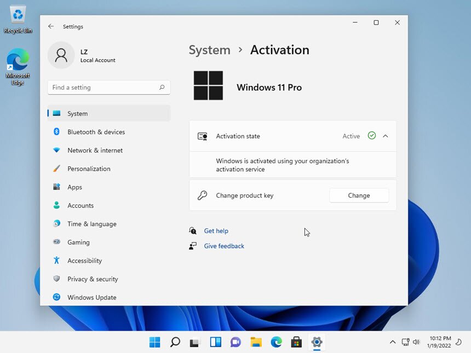Minimize the Settings window

(x=355, y=22)
